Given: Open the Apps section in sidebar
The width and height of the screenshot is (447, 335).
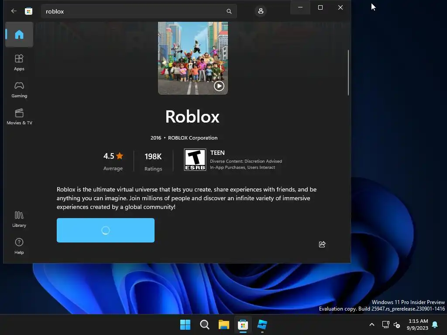Looking at the screenshot, I should click(x=19, y=62).
